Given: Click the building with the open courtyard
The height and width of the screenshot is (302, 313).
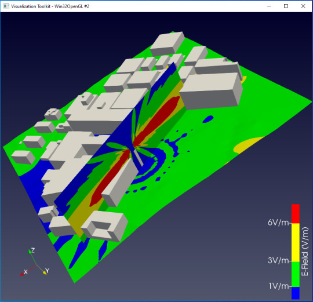Looking at the screenshot, I should click(104, 225).
